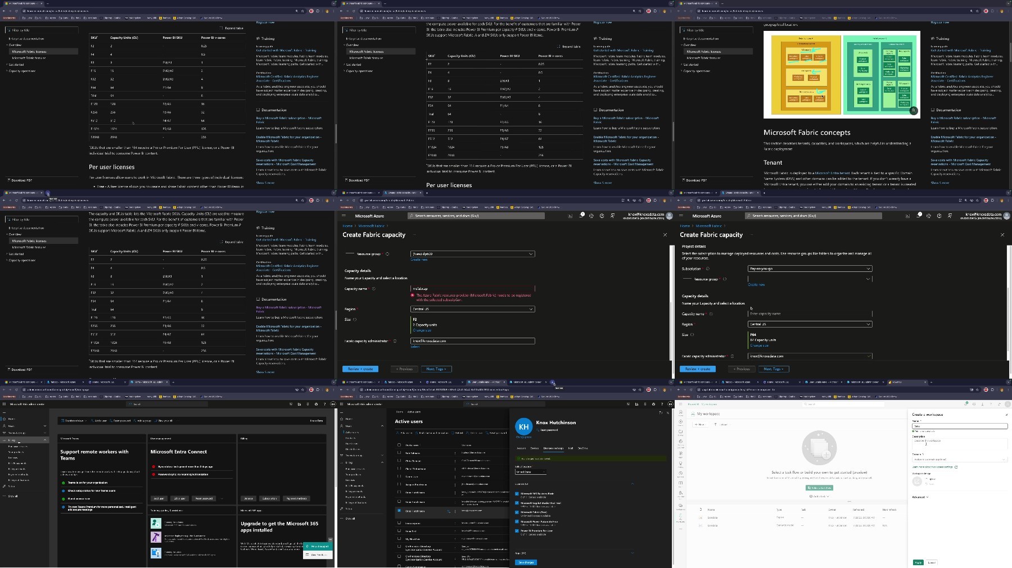Close the Create a workspace pane in Power BI
Image resolution: width=1012 pixels, height=568 pixels.
[x=1006, y=415]
